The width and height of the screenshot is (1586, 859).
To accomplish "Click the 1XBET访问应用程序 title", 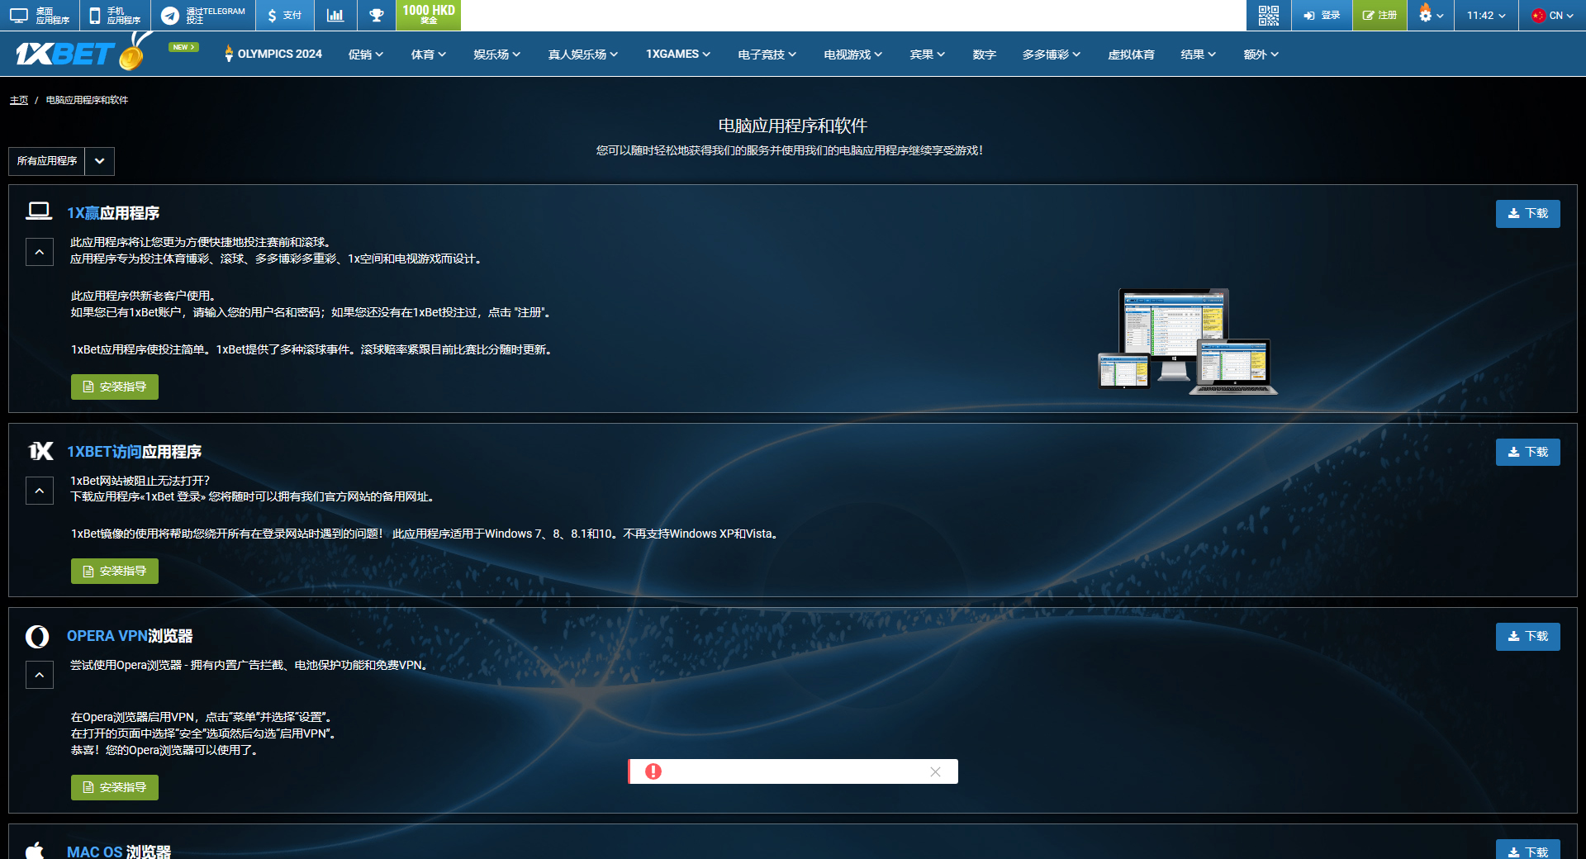I will [134, 452].
